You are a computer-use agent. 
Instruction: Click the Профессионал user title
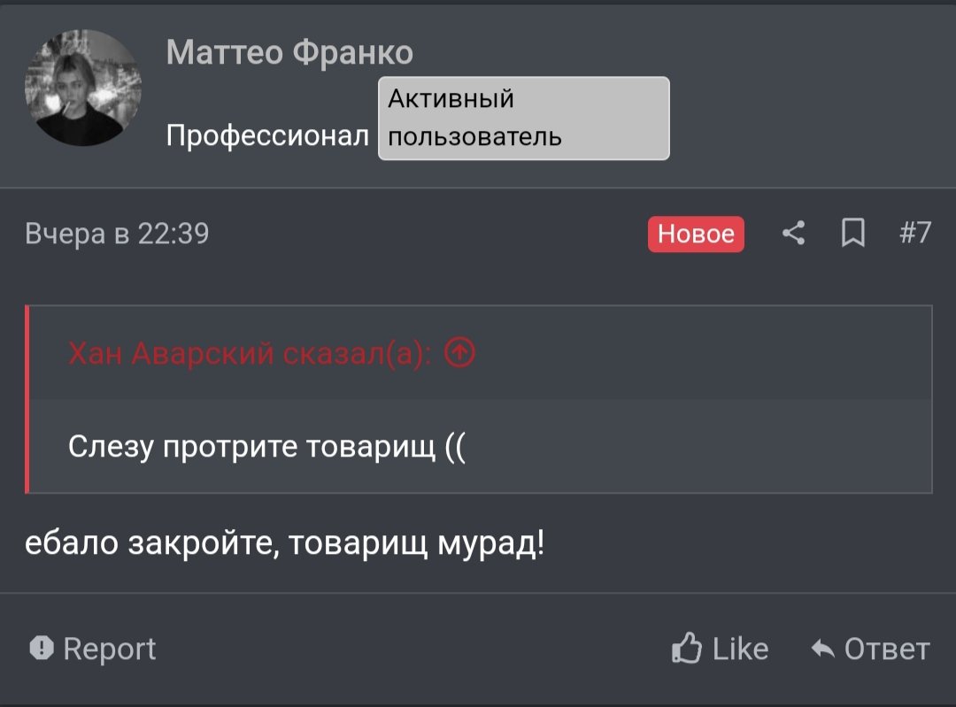[x=267, y=136]
